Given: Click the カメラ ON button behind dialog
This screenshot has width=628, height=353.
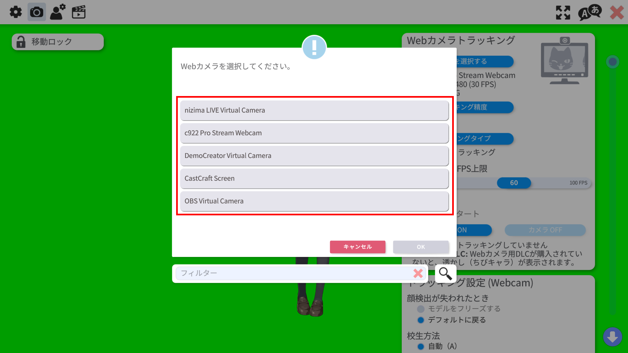Looking at the screenshot, I should tap(474, 230).
